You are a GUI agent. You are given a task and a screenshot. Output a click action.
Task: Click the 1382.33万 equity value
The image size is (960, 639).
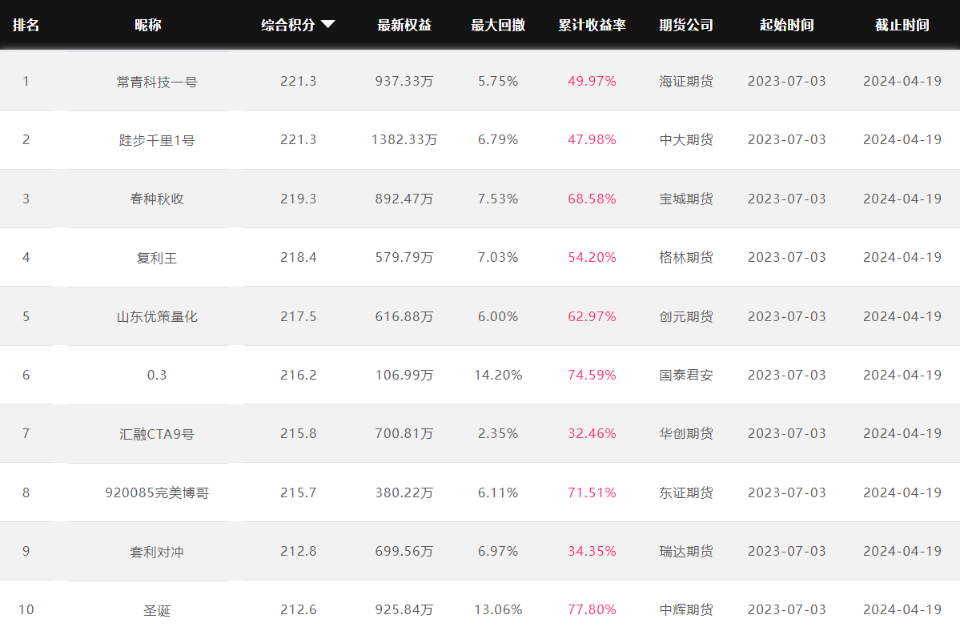404,140
